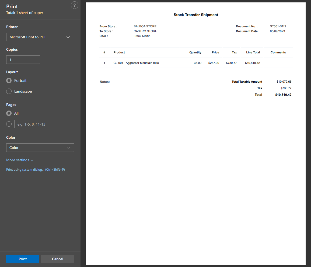Screen dimensions: 311x267
Task: Select the custom page range radio button
Action: 9,124
